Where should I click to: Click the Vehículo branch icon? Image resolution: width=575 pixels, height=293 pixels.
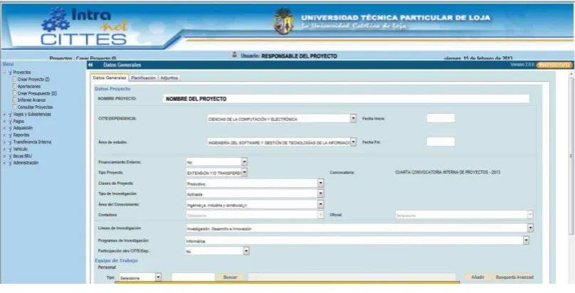(10, 149)
